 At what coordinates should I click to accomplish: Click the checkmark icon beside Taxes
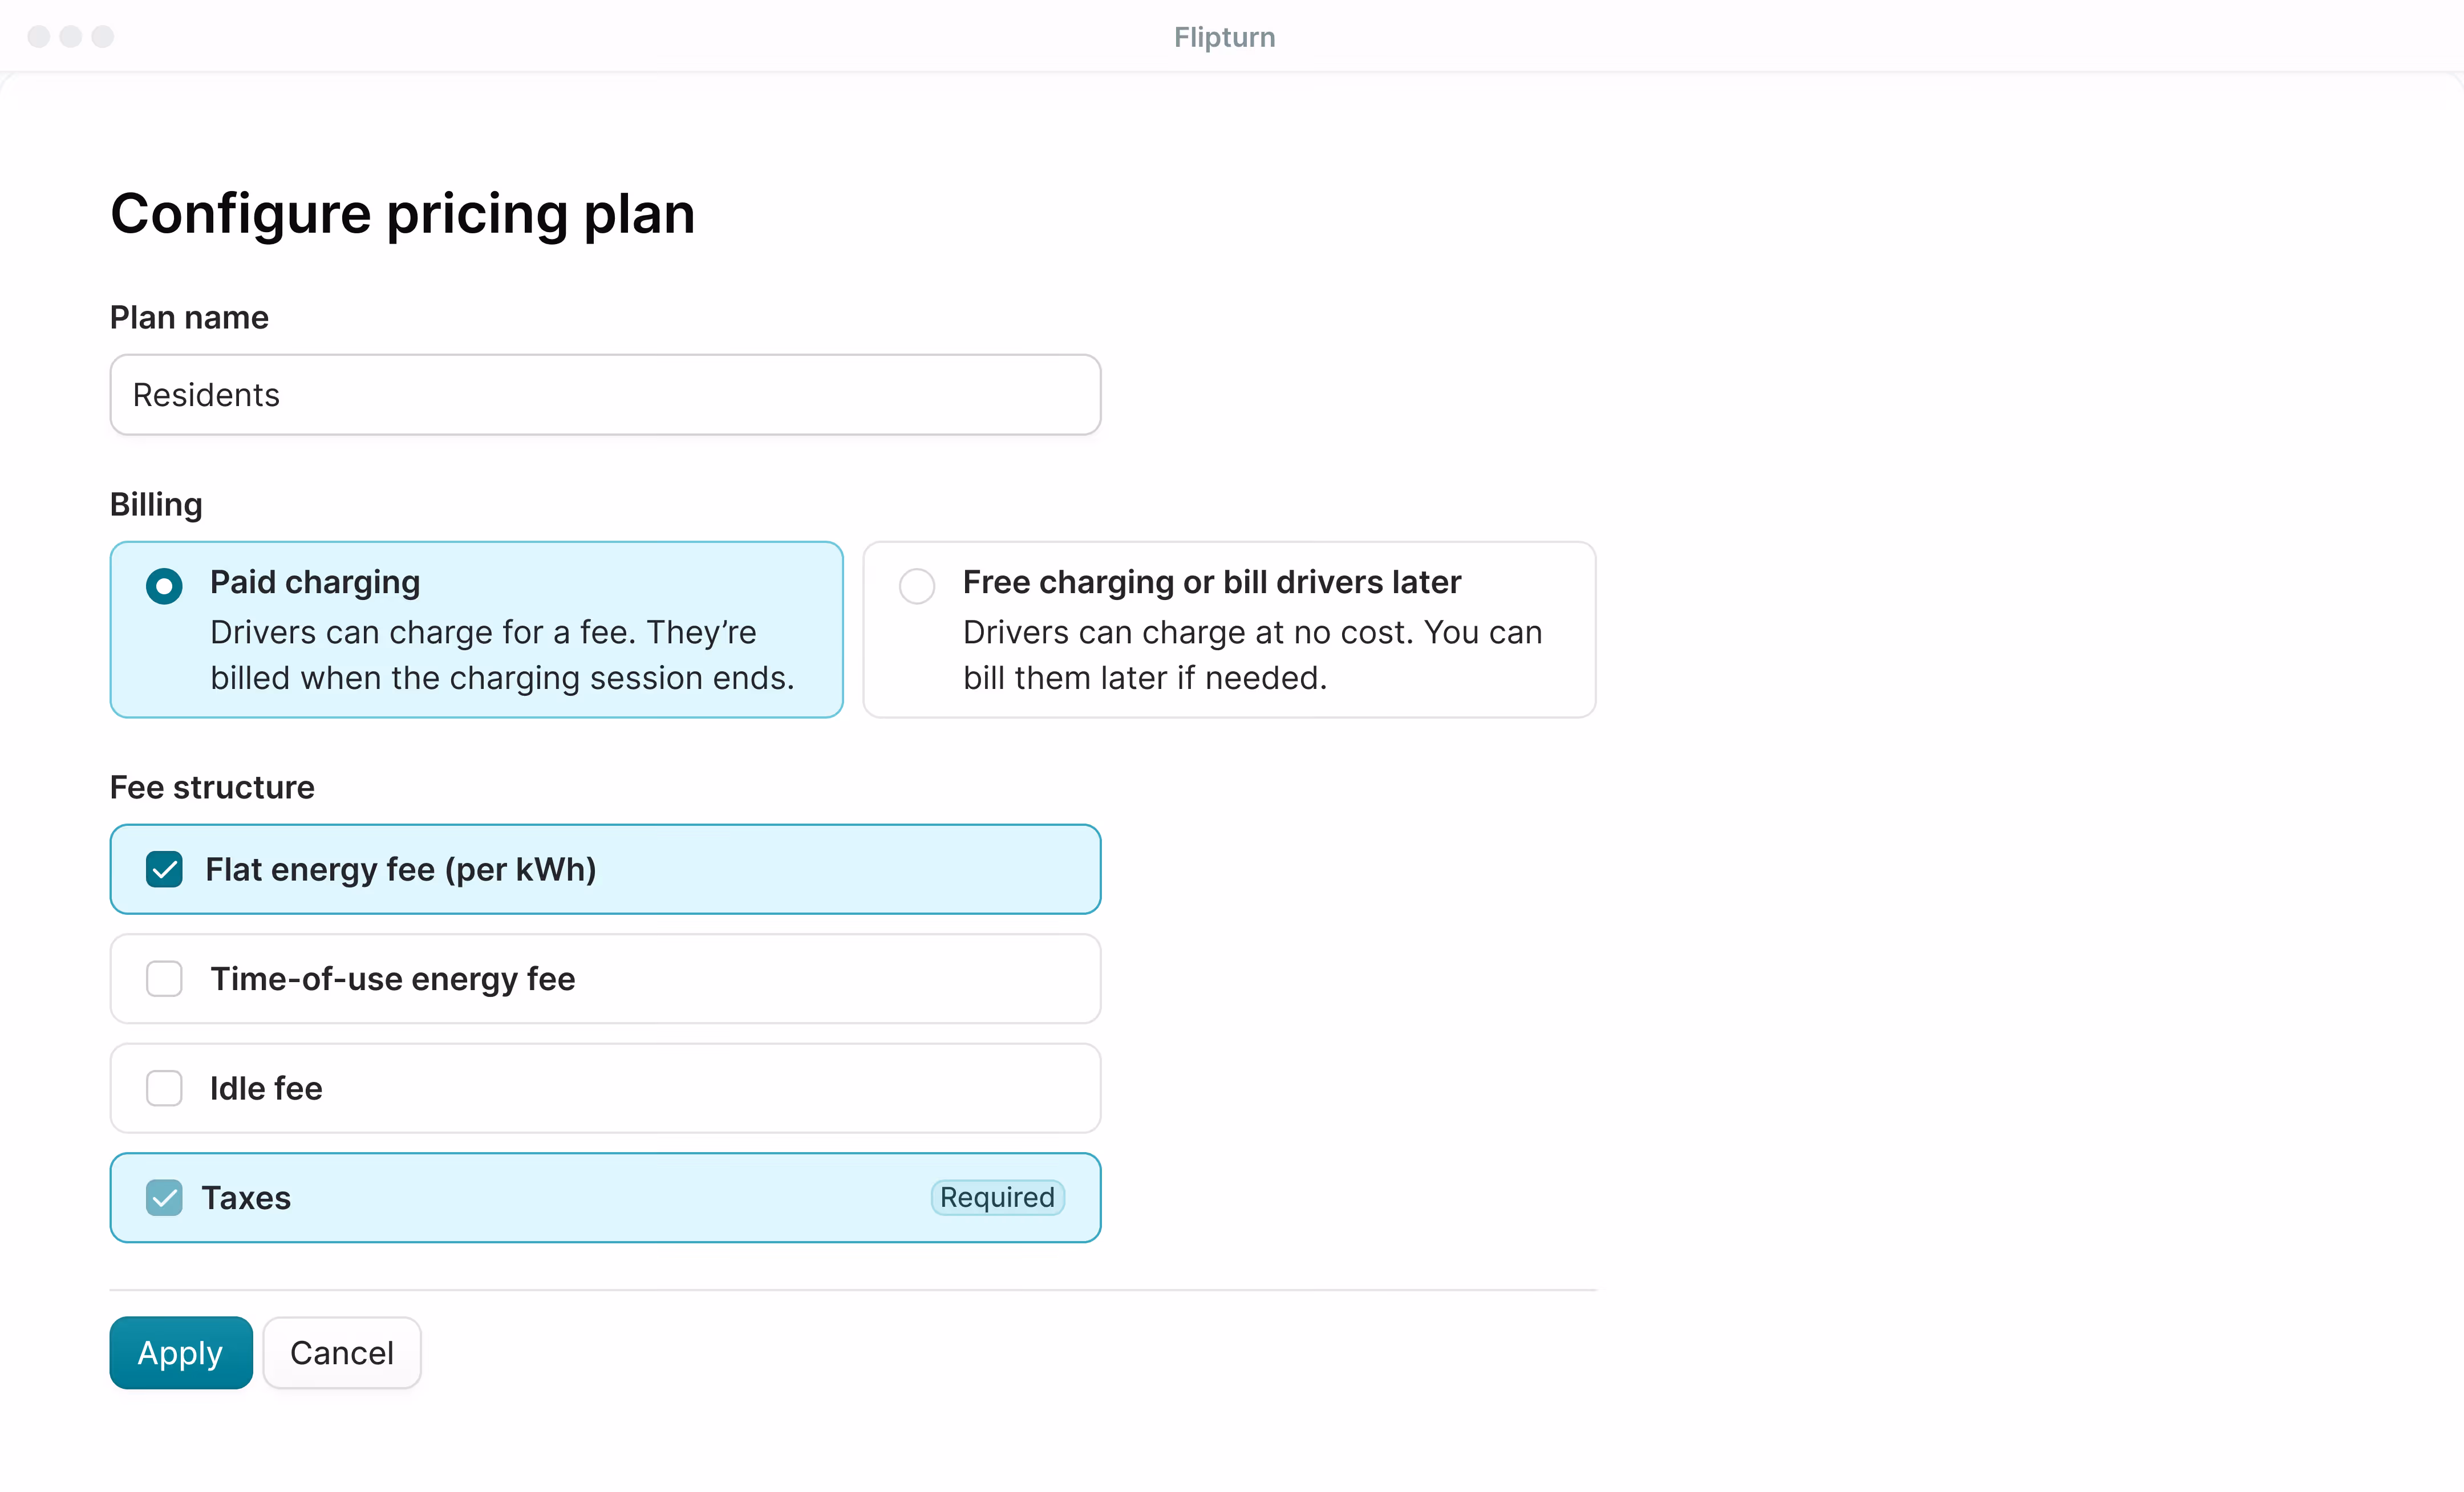coord(164,1197)
